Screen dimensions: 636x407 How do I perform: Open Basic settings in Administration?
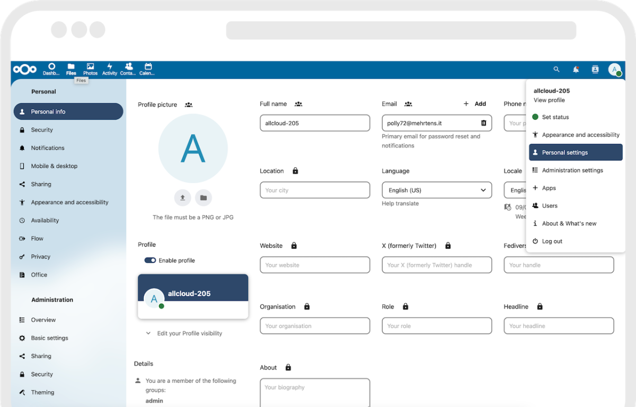coord(68,338)
